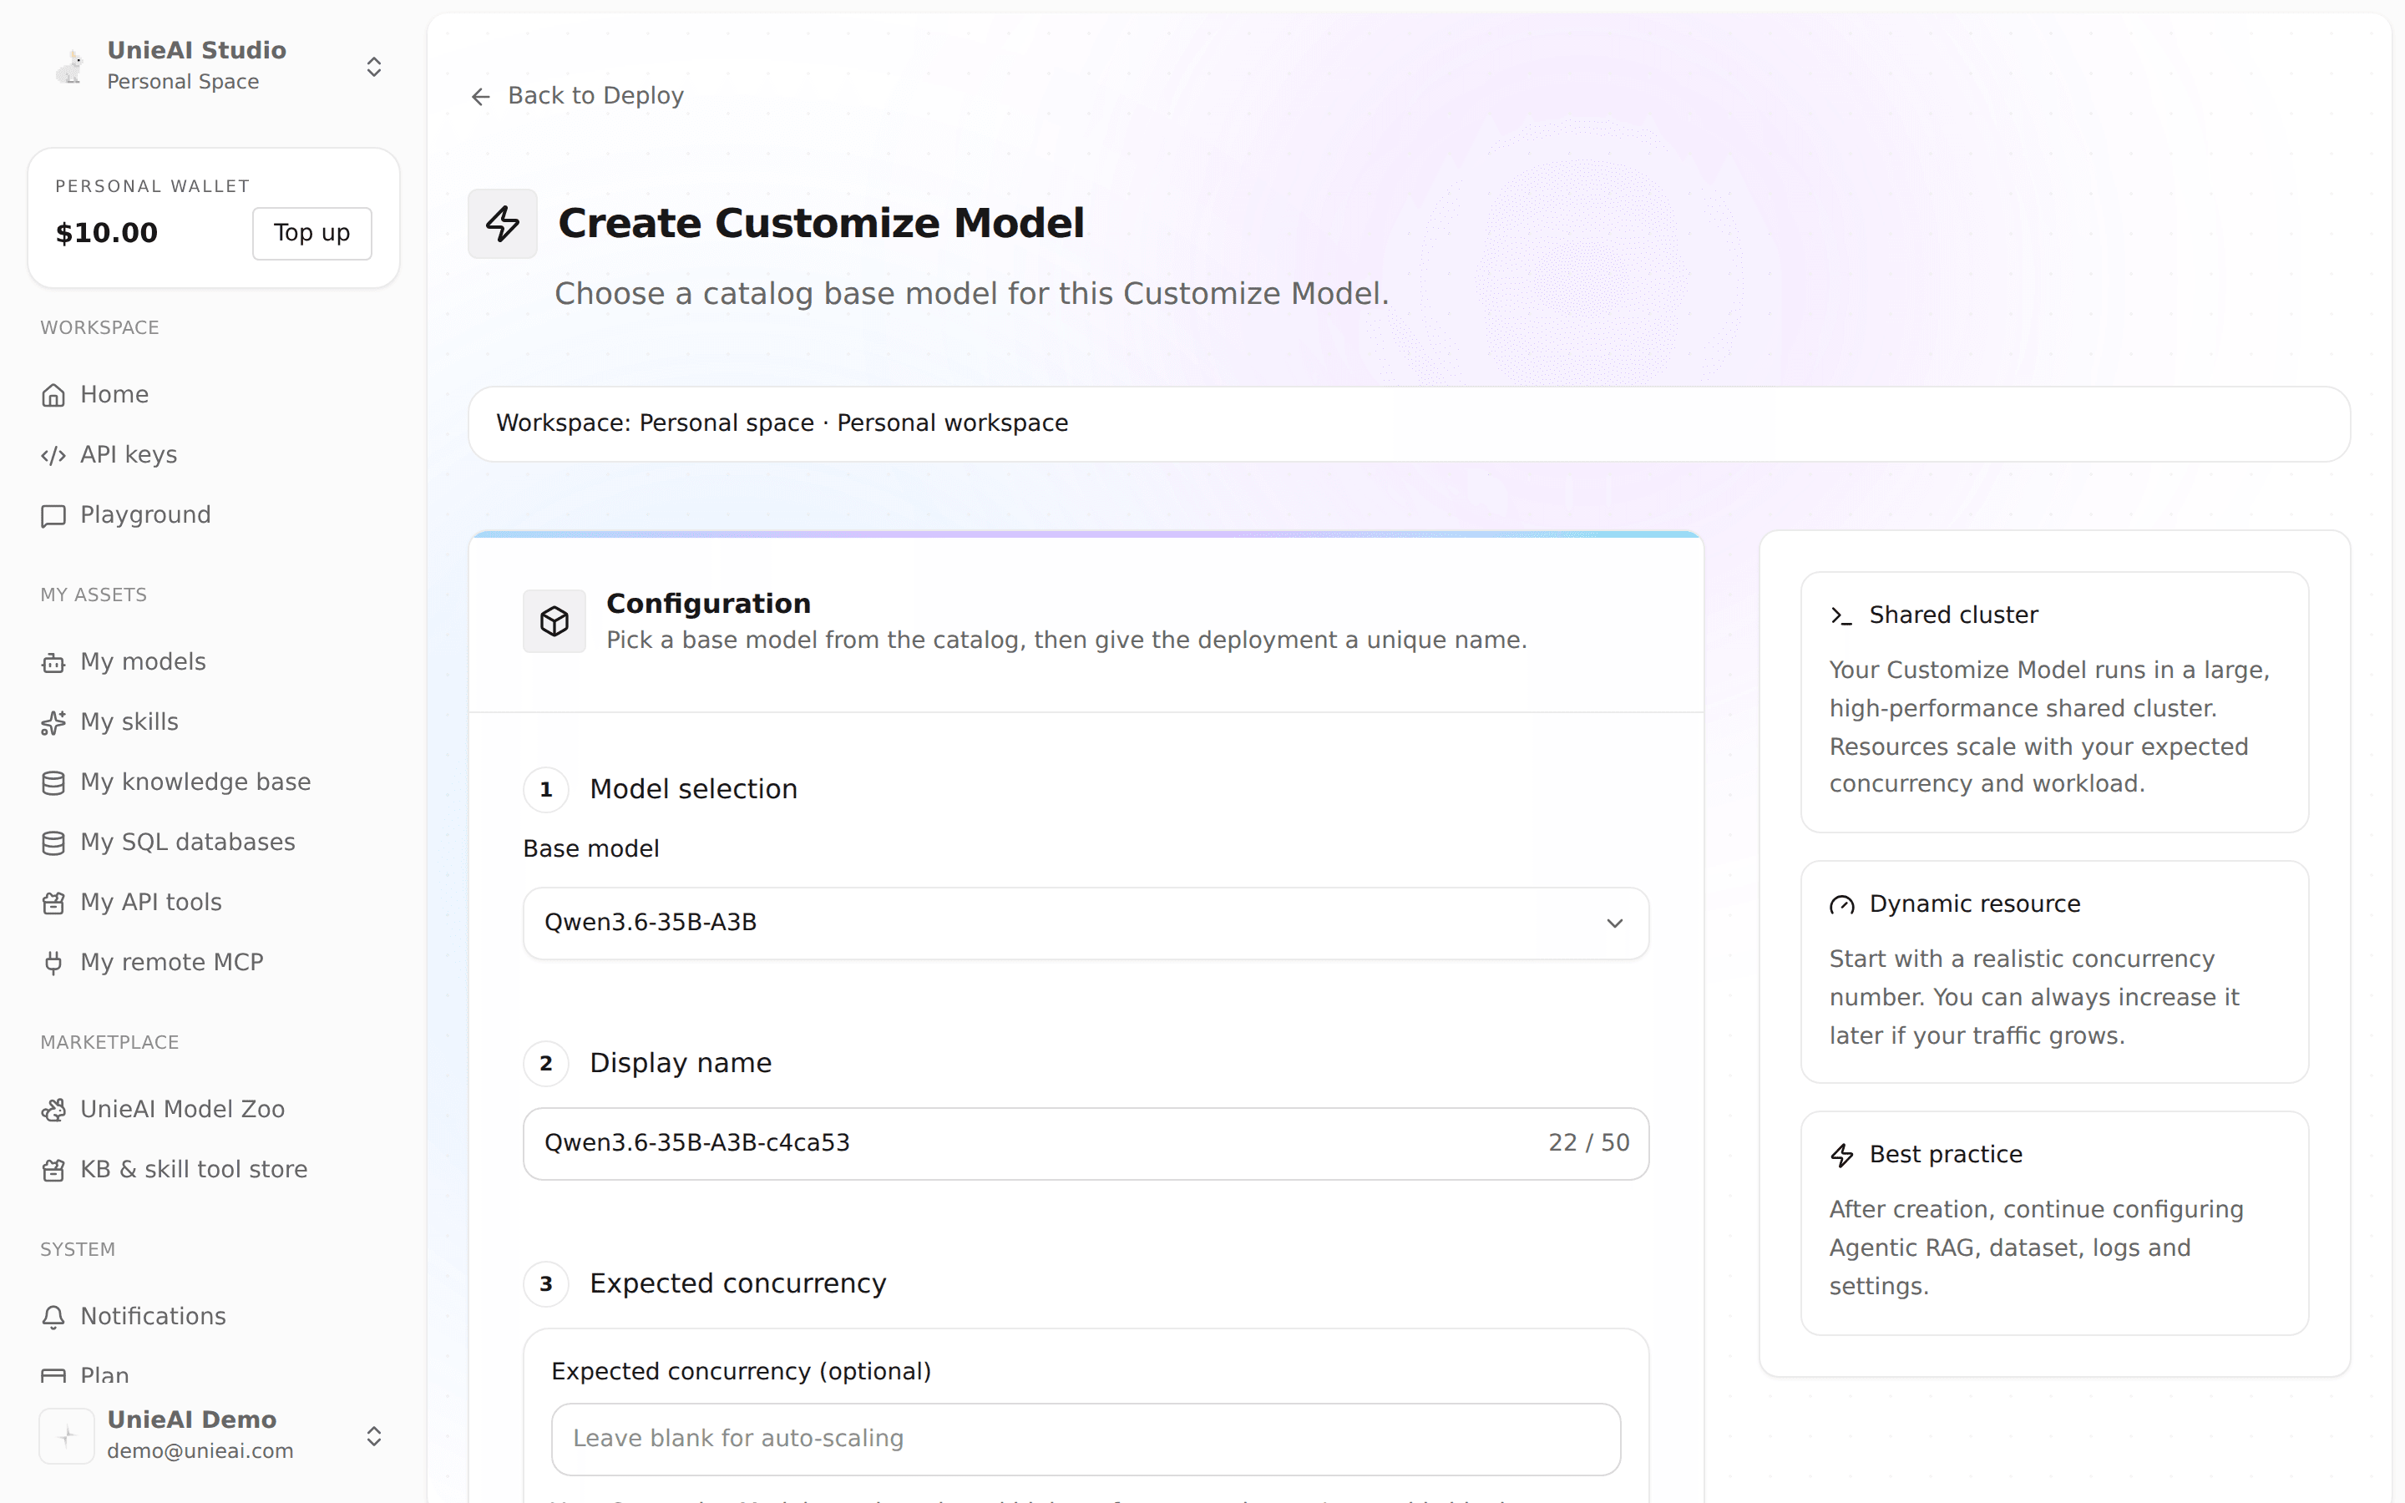2405x1503 pixels.
Task: Click the Notifications bell icon
Action: (53, 1317)
